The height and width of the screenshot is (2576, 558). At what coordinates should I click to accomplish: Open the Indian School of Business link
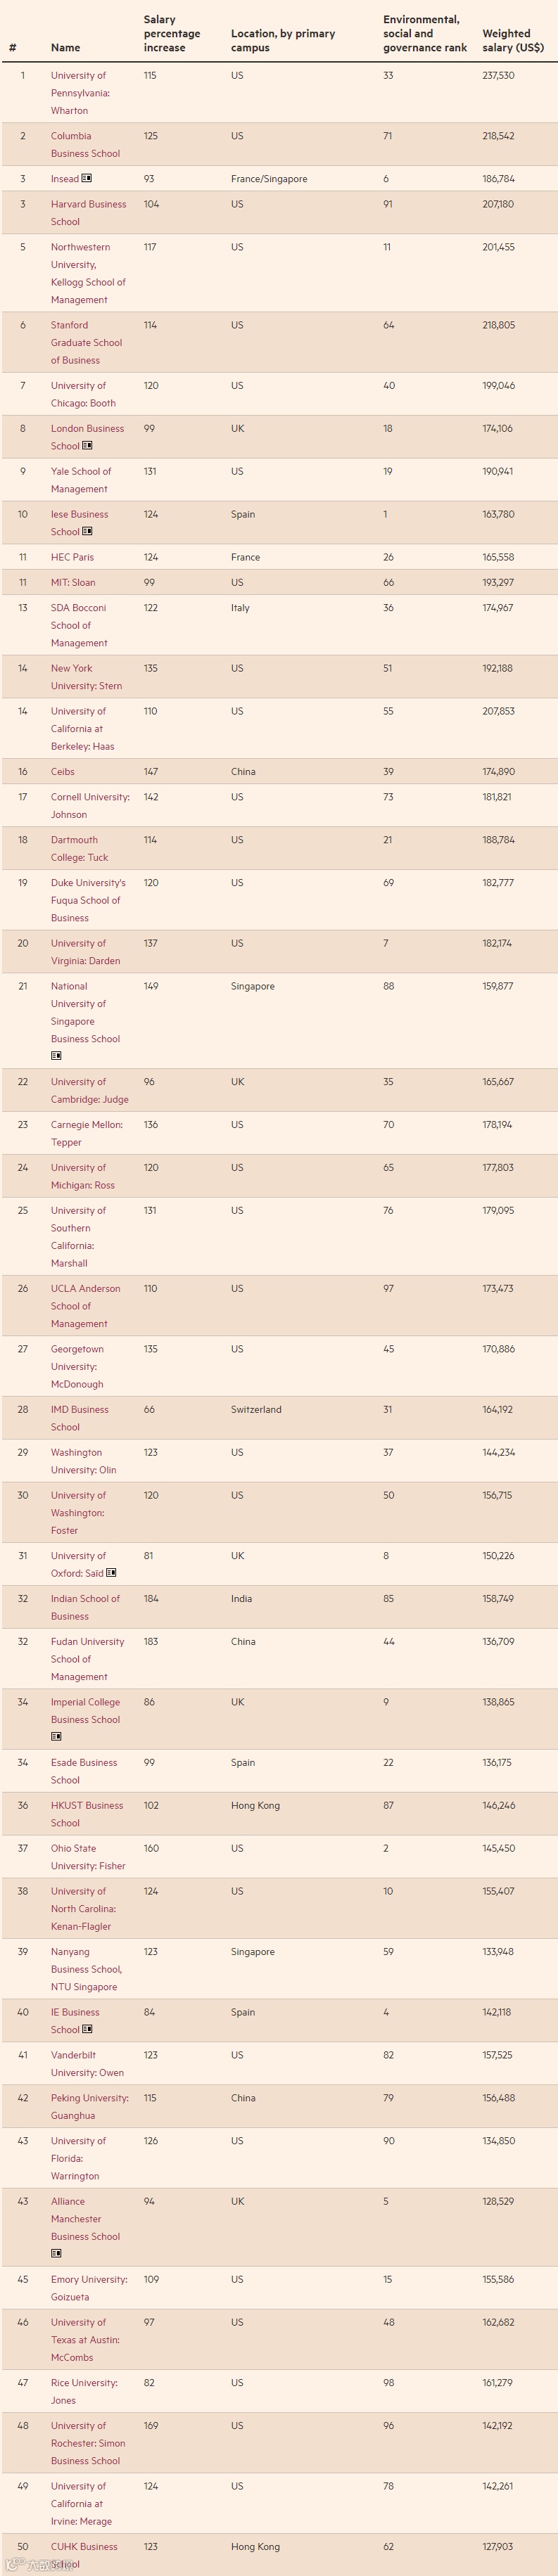[85, 1607]
